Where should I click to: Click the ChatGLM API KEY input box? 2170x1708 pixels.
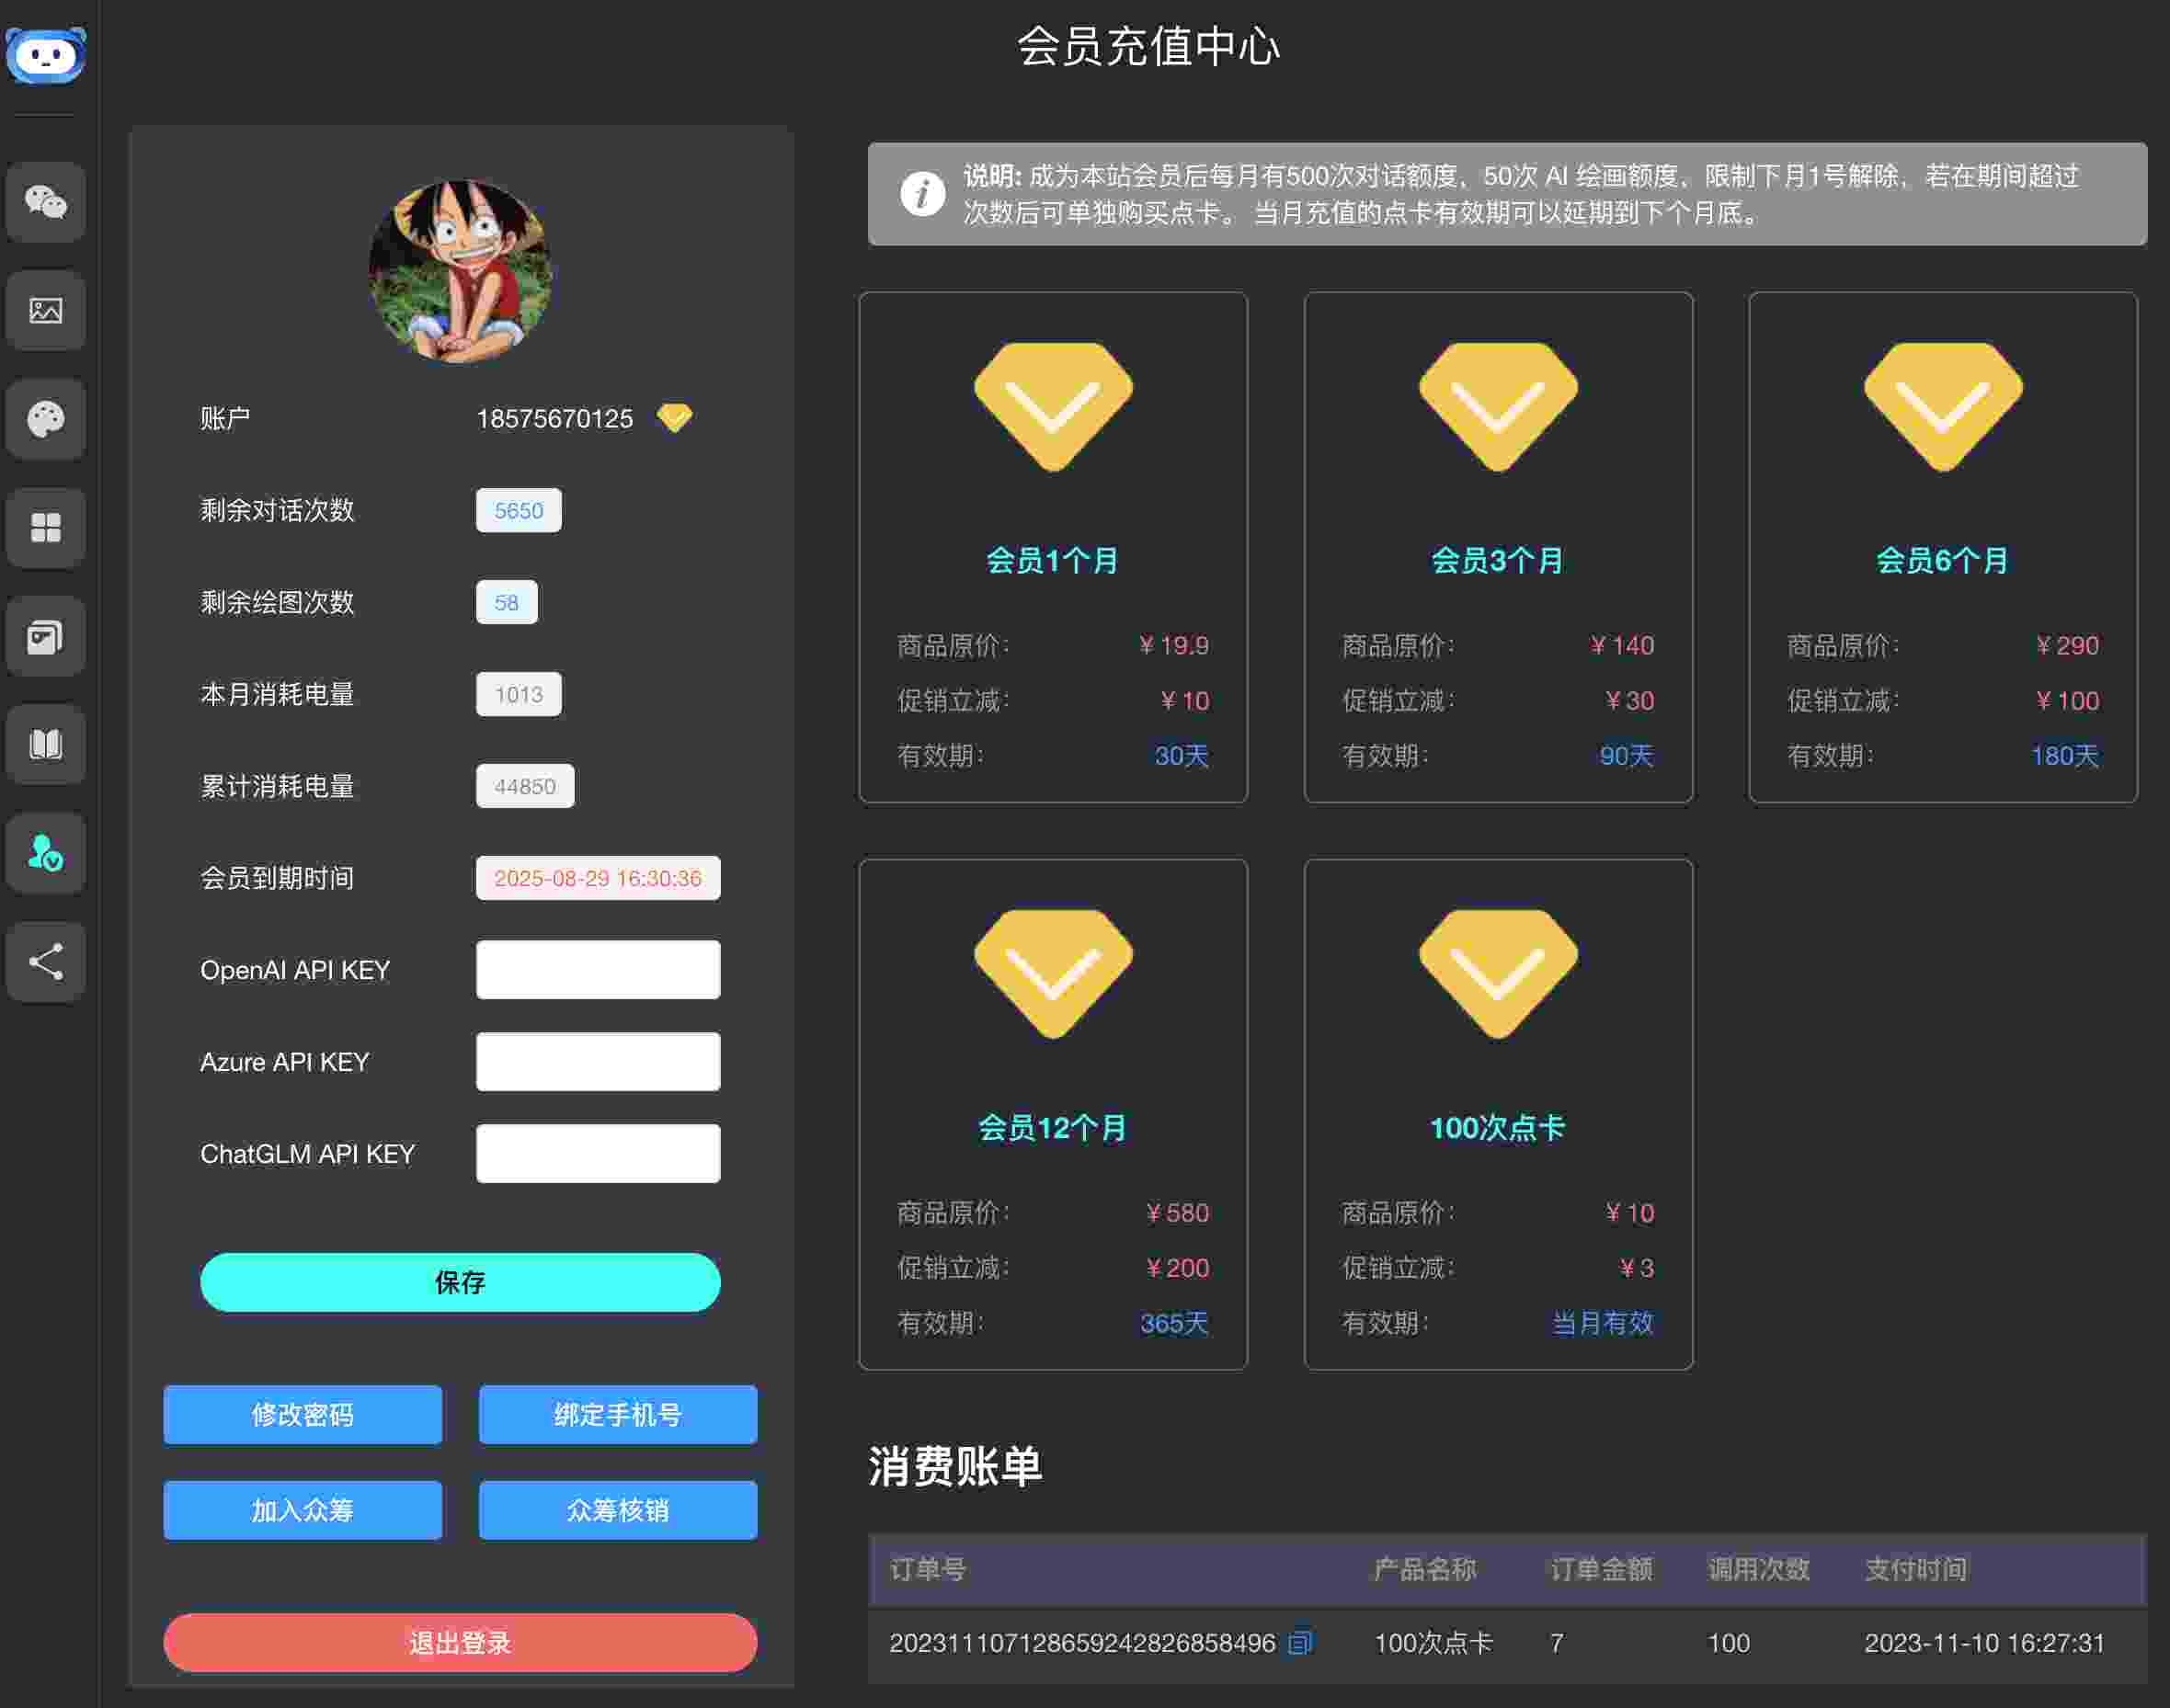click(x=598, y=1153)
